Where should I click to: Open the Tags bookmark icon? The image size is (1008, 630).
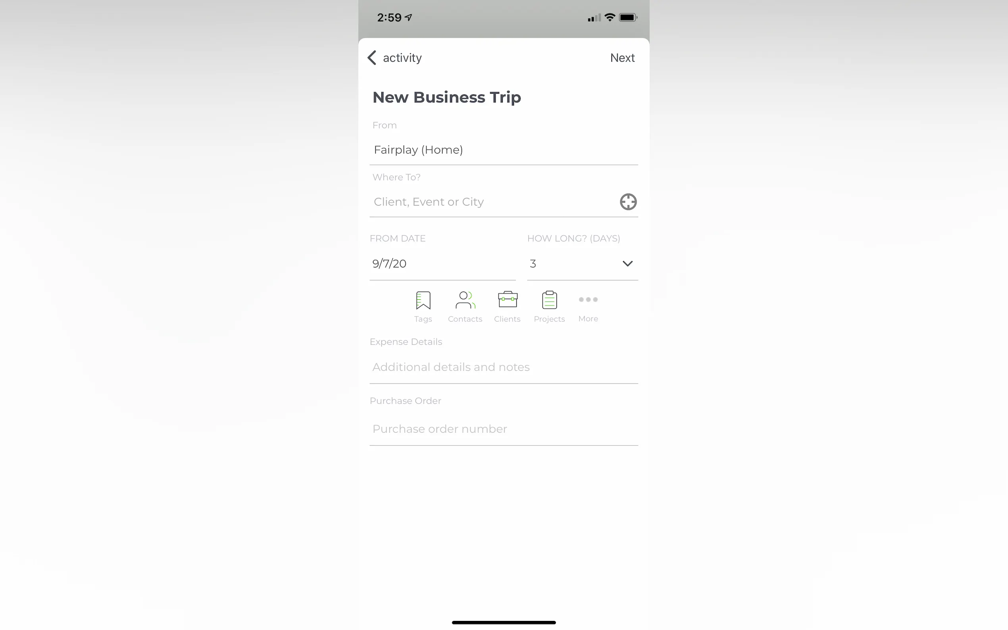tap(423, 300)
